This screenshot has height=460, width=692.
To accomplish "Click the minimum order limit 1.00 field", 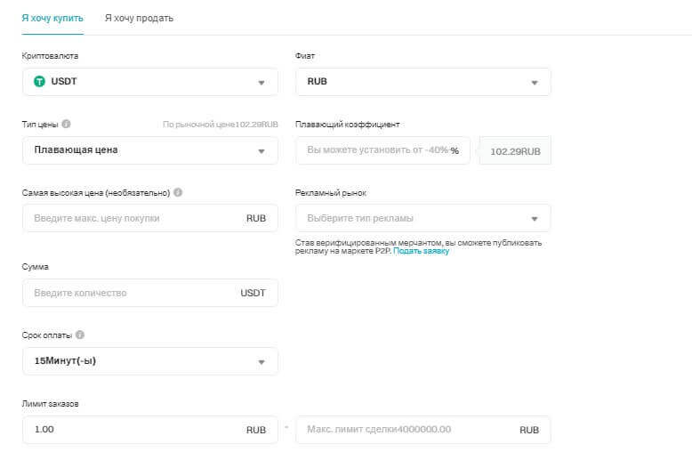I will 133,430.
